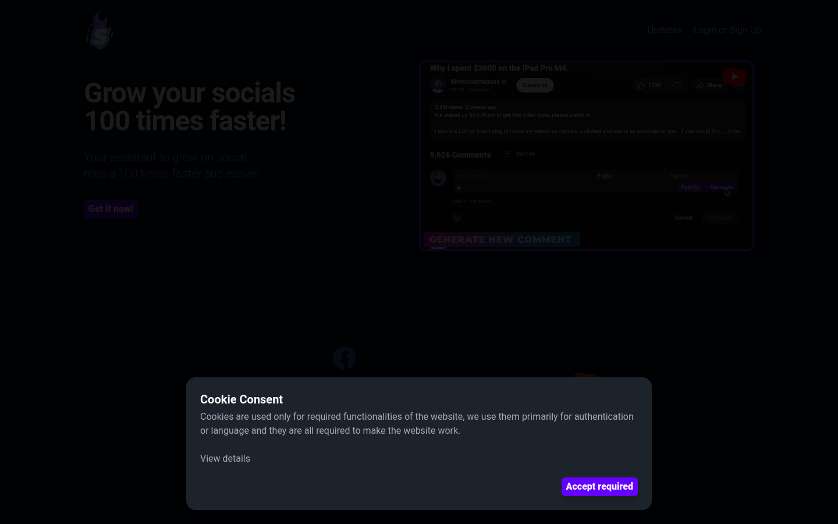Click the Get it now! button
The width and height of the screenshot is (838, 524).
pyautogui.click(x=111, y=209)
